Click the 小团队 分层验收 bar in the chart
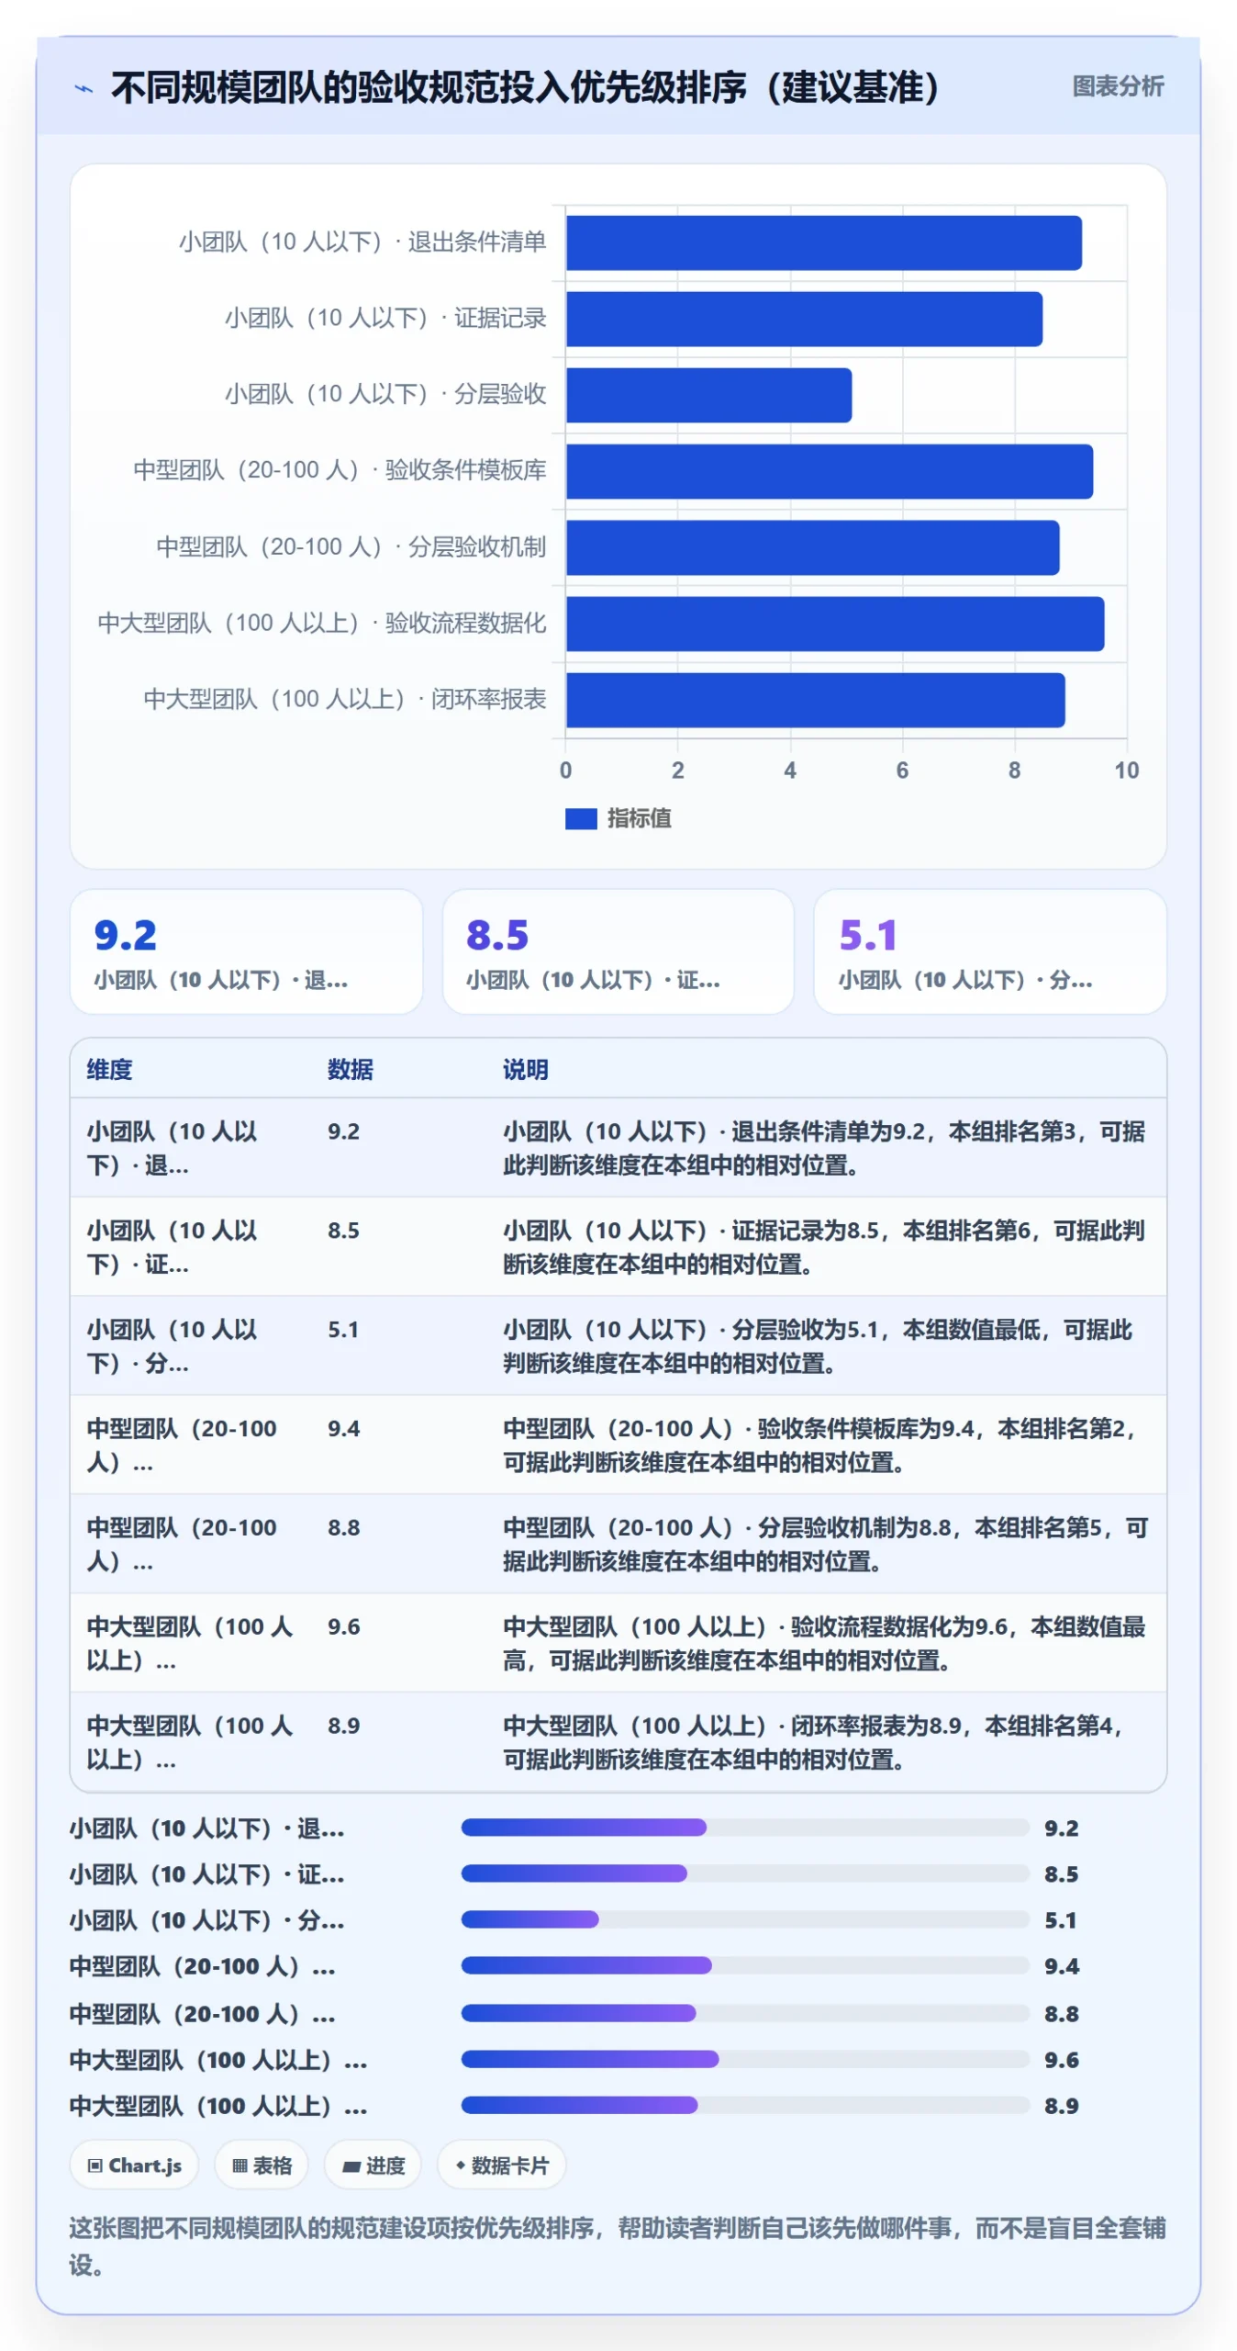Image resolution: width=1237 pixels, height=2351 pixels. pyautogui.click(x=708, y=395)
